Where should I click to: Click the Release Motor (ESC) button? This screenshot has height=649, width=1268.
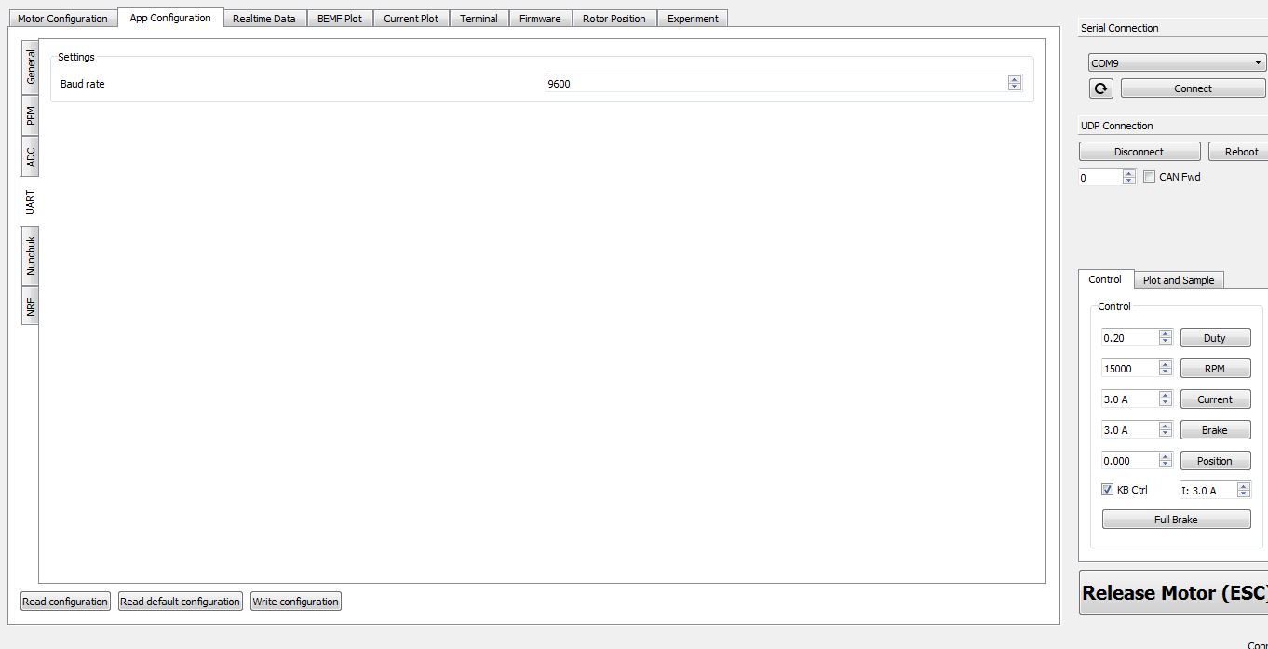tap(1173, 593)
